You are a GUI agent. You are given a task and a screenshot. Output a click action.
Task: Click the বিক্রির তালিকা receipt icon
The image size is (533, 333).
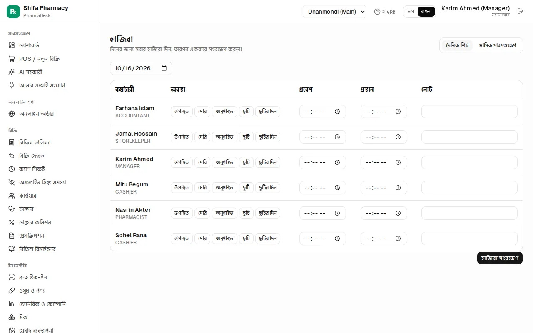(12, 142)
